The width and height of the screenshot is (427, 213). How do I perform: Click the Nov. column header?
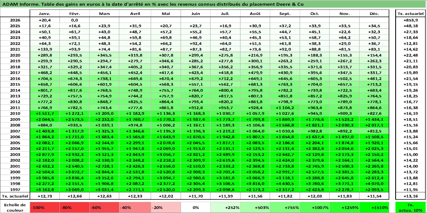344,14
